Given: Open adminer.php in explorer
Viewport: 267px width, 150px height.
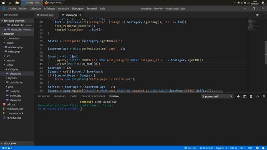Looking at the screenshot, I should pyautogui.click(x=15, y=47).
